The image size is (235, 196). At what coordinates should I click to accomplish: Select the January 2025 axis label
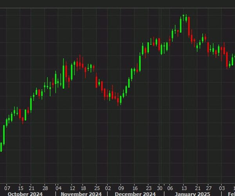click(x=192, y=194)
